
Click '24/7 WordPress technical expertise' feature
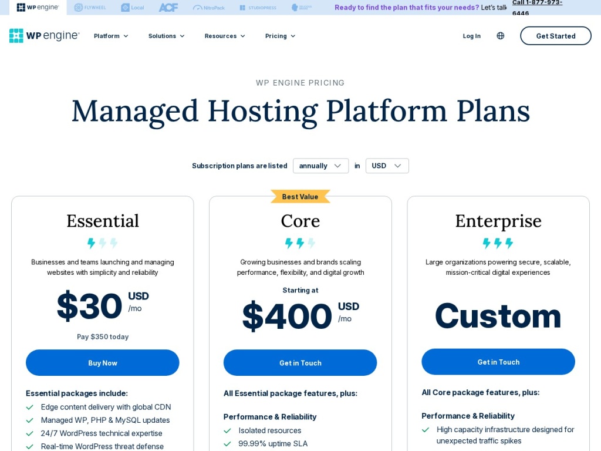[x=101, y=433]
